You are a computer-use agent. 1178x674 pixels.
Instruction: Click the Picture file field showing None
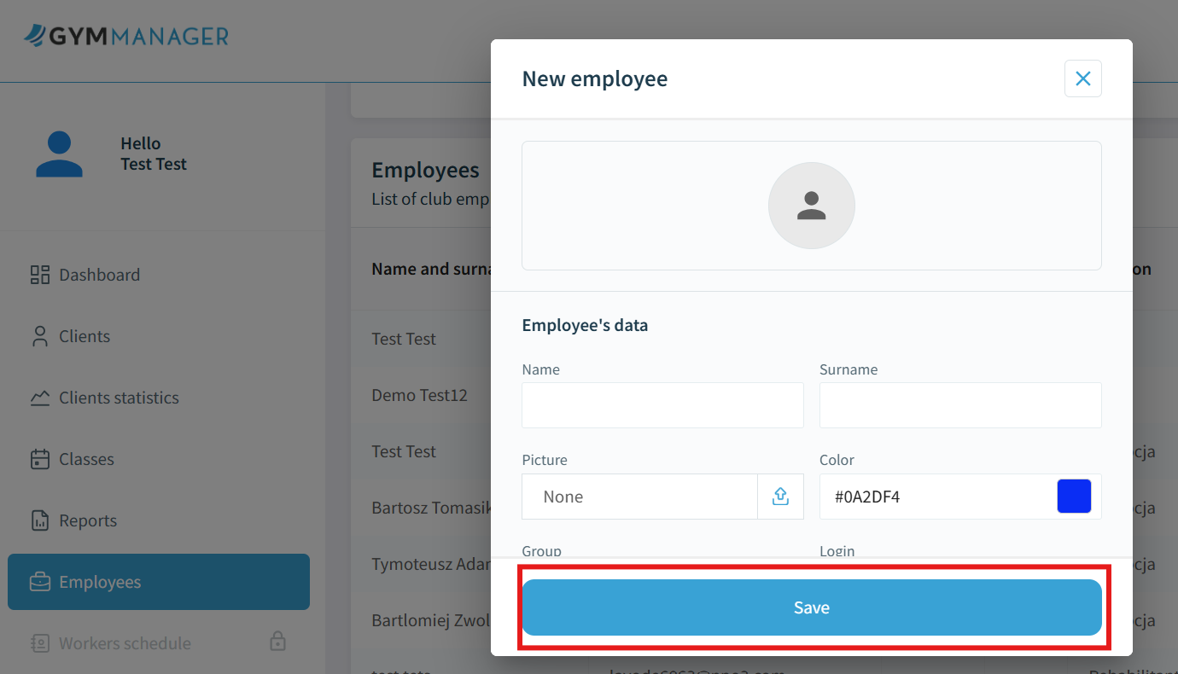click(640, 497)
